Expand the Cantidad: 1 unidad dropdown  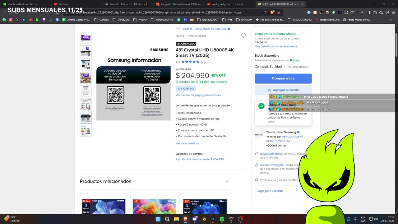pos(270,67)
